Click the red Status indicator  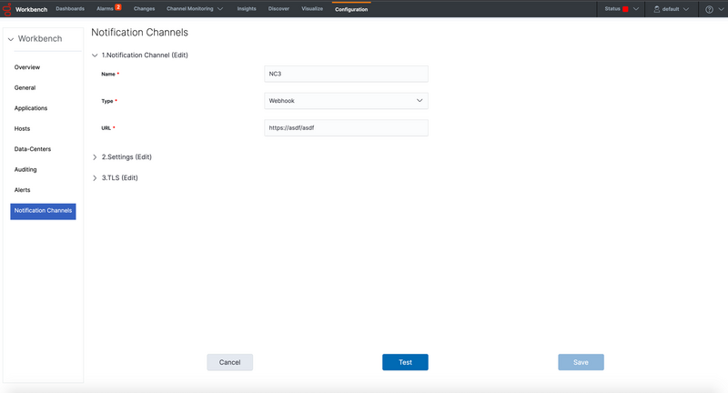point(625,9)
